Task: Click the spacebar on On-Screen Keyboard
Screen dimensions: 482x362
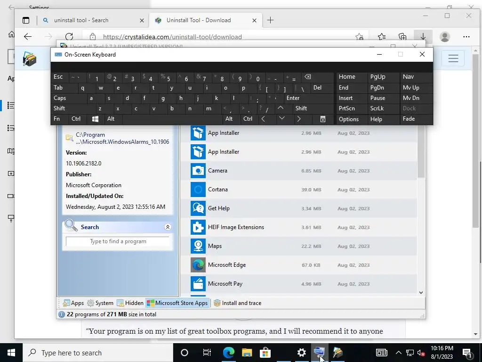Action: pyautogui.click(x=172, y=119)
